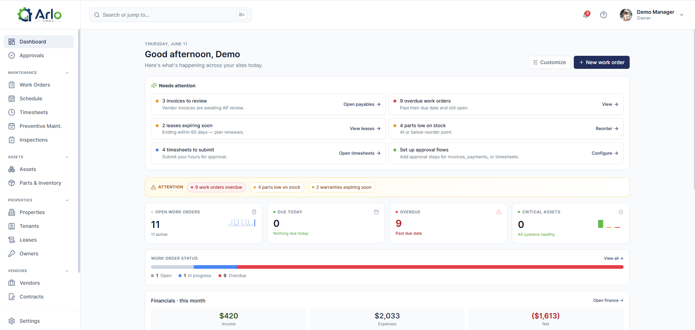Collapse the Vendors sidebar section
The image size is (695, 330).
coord(67,271)
